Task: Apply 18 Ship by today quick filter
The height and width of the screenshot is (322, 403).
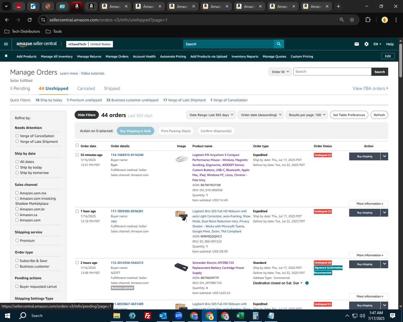Action: [x=49, y=100]
